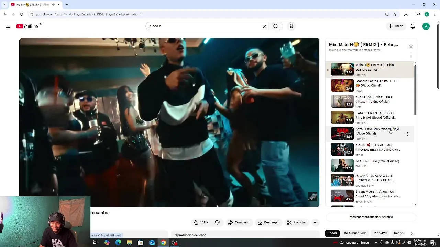Open Task View on the taskbar
440x247 pixels.
click(x=95, y=243)
